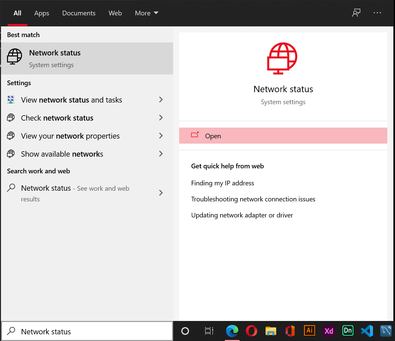Click inside the search input field
The image size is (395, 341).
(x=87, y=331)
